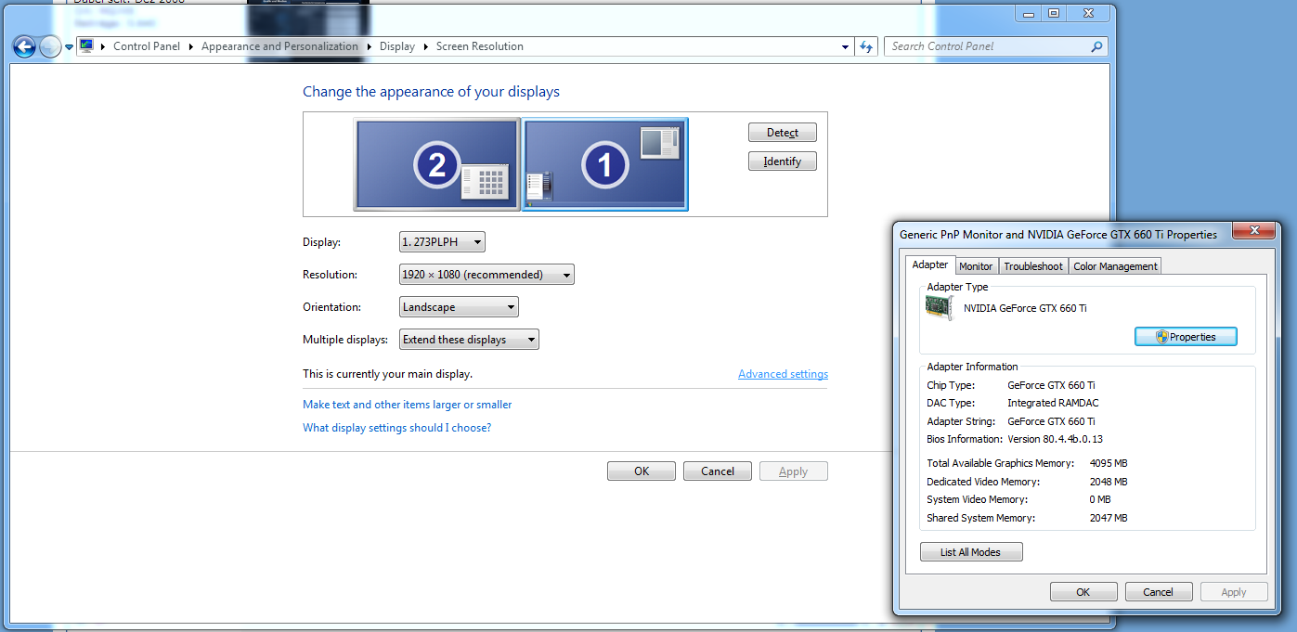
Task: Click OK in the adapter Properties dialog
Action: pyautogui.click(x=1083, y=592)
